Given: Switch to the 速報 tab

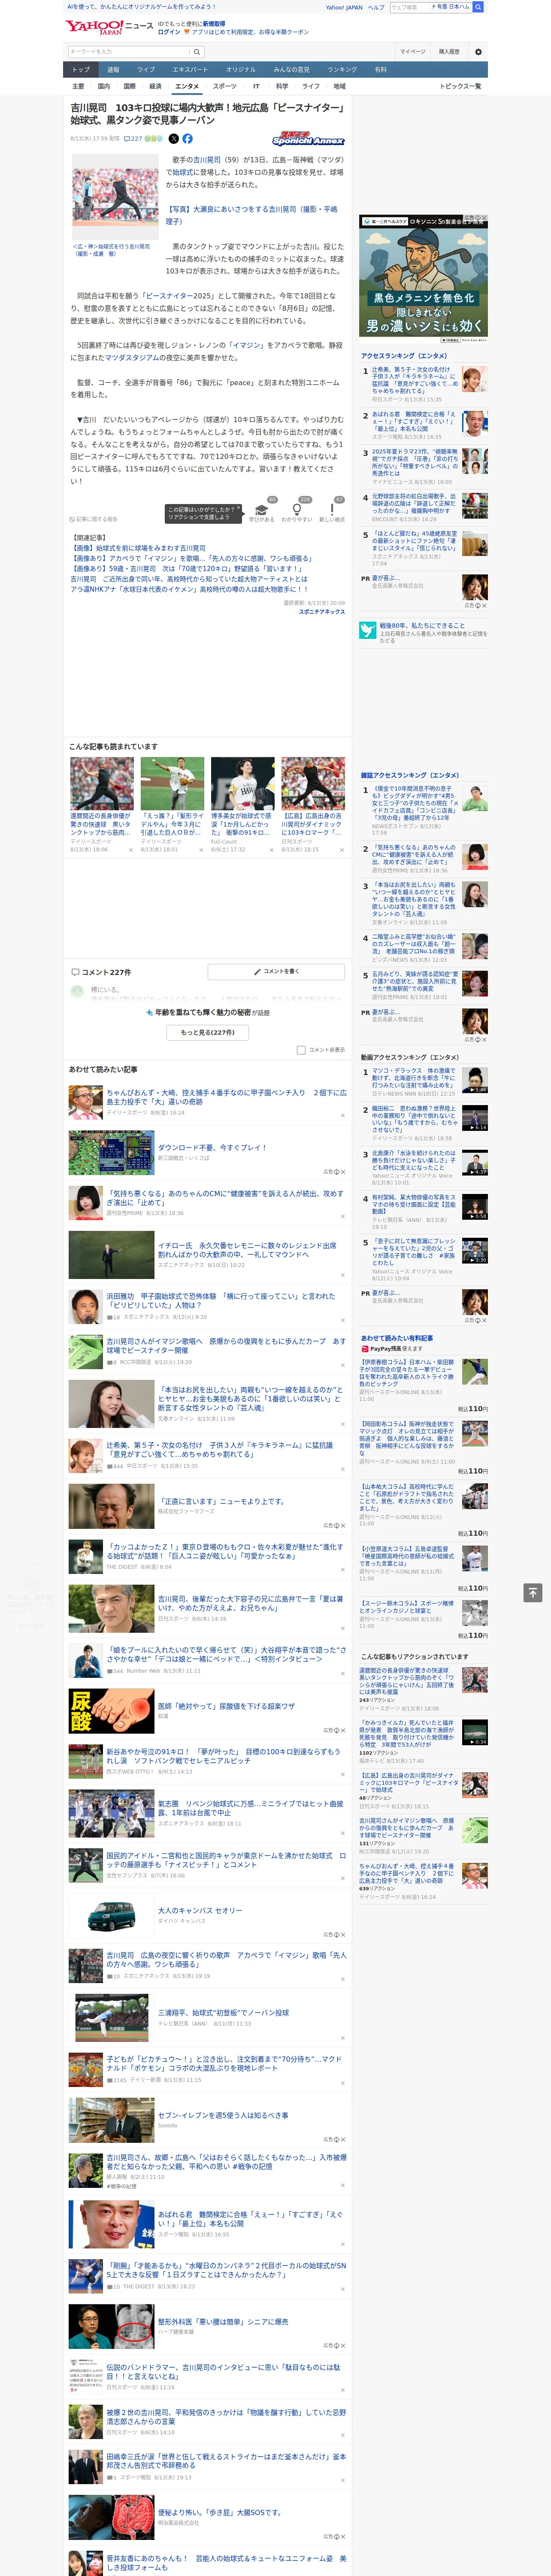Looking at the screenshot, I should pos(113,70).
